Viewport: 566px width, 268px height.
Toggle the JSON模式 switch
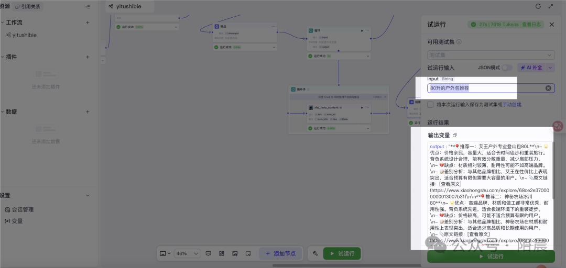pyautogui.click(x=507, y=68)
